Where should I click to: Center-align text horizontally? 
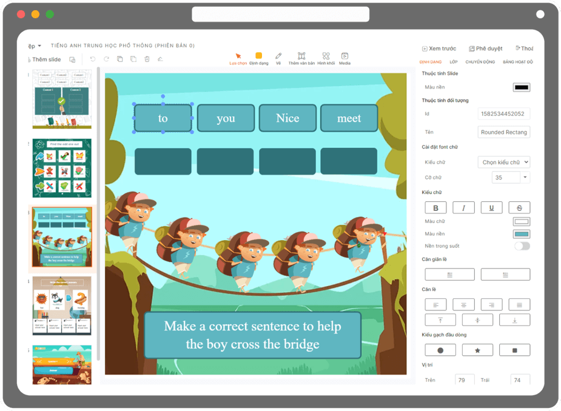tap(463, 304)
